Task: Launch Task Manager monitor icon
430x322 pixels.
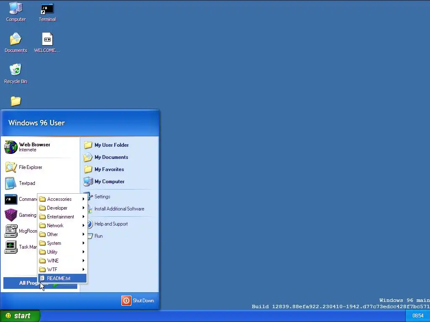Action: 10,247
